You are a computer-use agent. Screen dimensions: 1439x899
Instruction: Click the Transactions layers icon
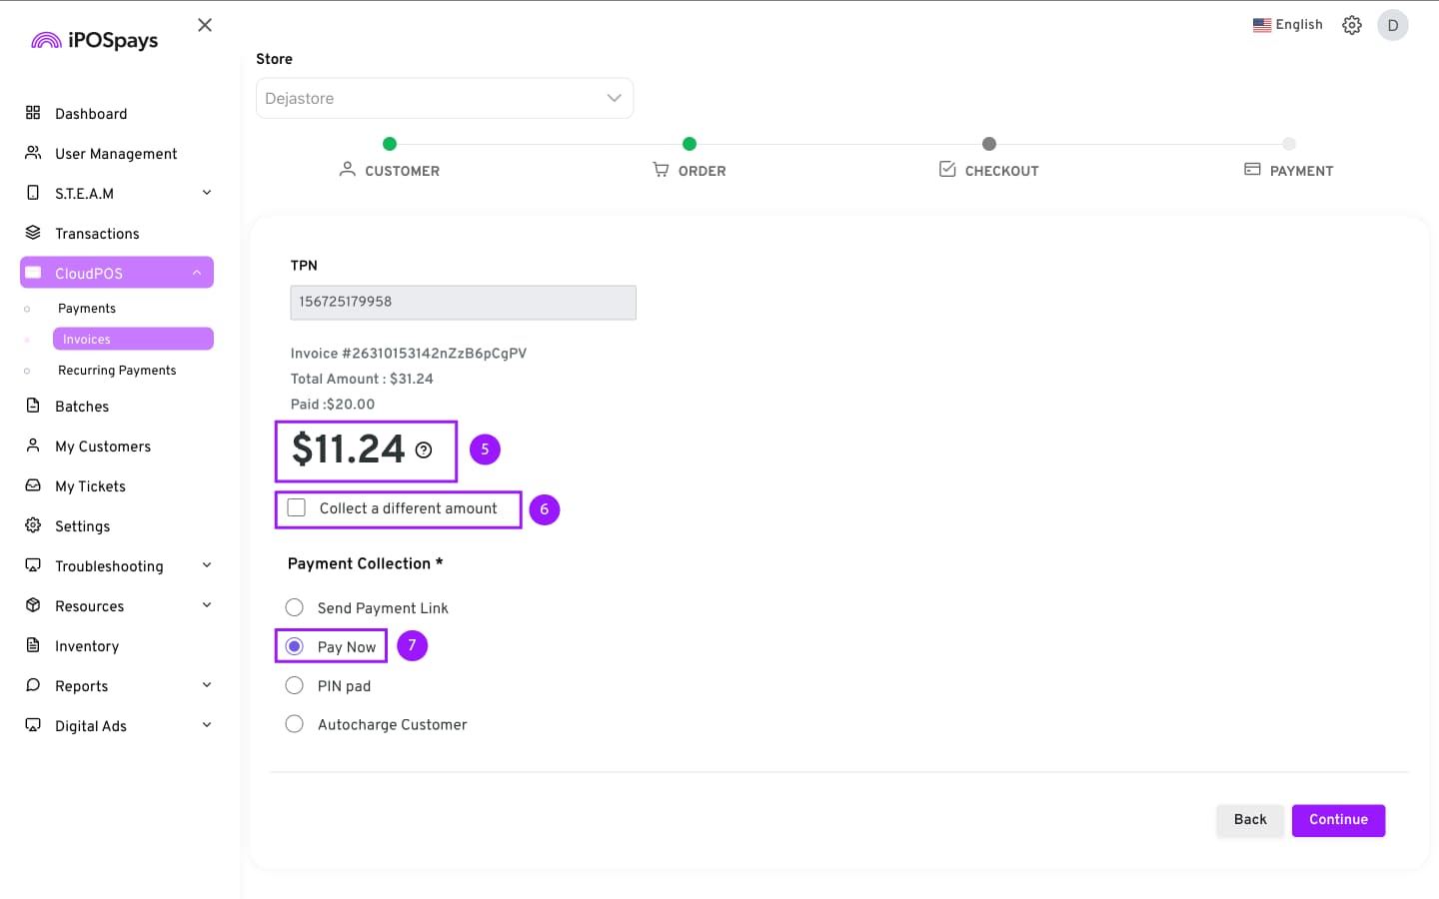(33, 233)
